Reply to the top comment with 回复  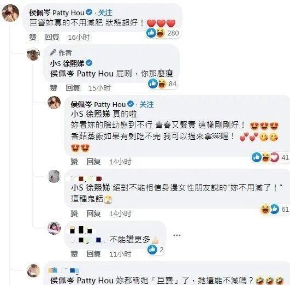pyautogui.click(x=52, y=37)
